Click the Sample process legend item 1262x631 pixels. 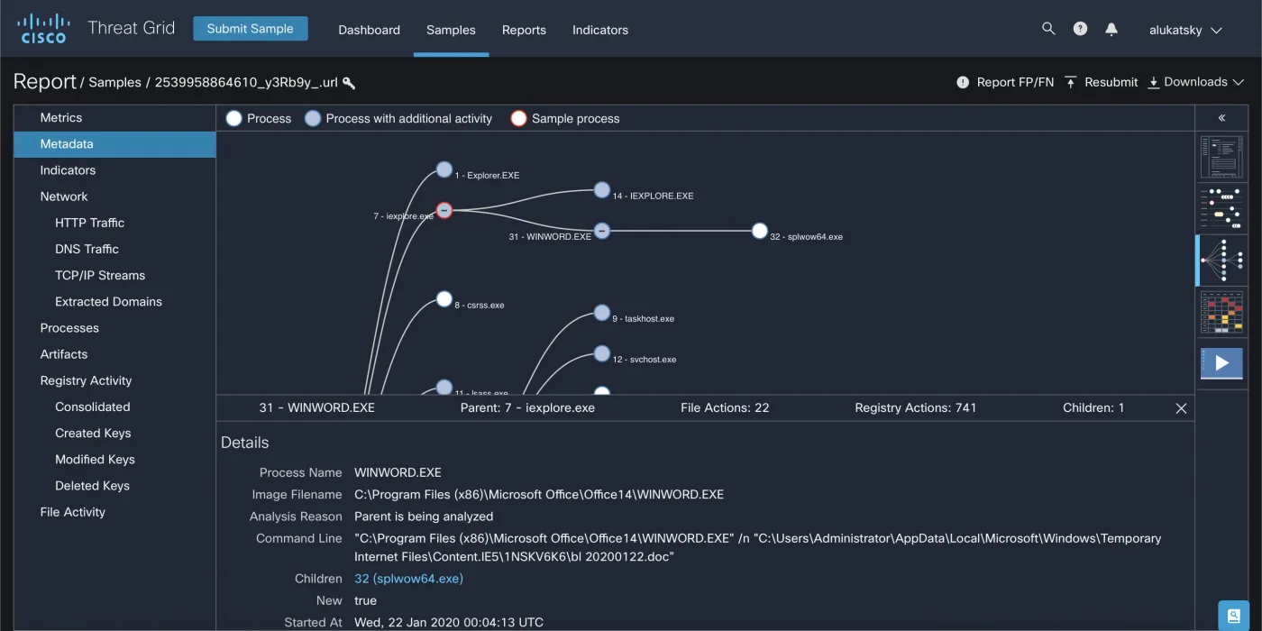[565, 118]
